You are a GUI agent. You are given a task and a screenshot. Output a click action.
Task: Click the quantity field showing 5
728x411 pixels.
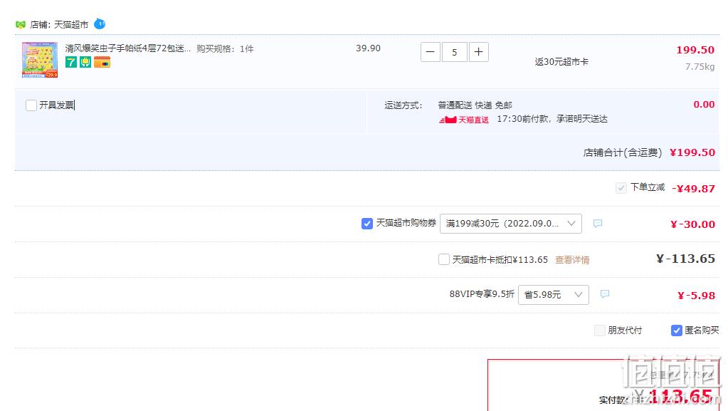pos(455,52)
